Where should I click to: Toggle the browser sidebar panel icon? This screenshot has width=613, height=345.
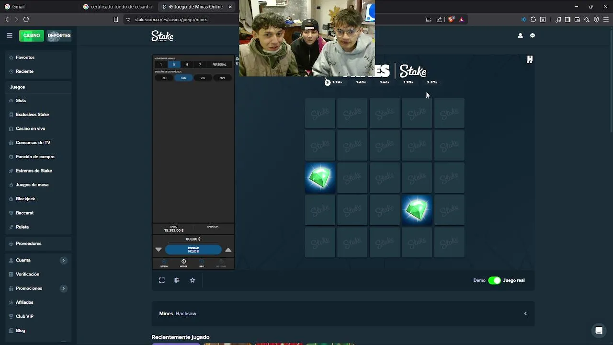tap(568, 20)
